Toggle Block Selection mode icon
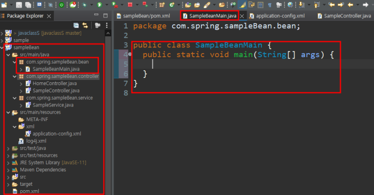The height and width of the screenshot is (195, 374). pos(260,4)
